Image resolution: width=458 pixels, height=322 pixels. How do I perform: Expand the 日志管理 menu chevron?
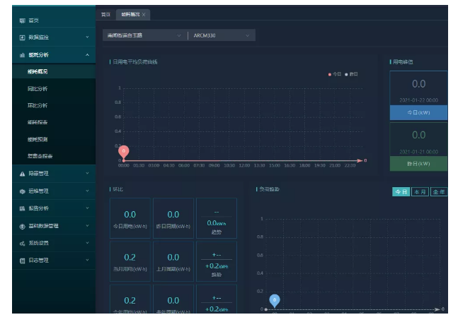tap(87, 260)
